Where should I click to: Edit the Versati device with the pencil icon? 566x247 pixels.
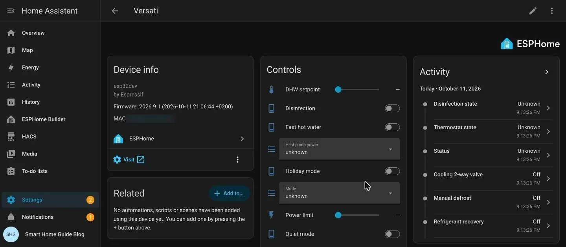pos(533,11)
